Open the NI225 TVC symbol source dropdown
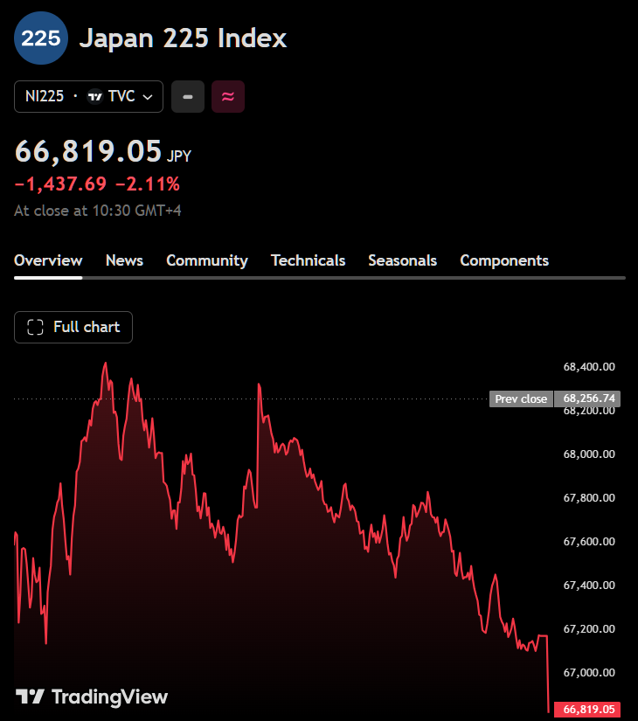This screenshot has width=638, height=721. (x=89, y=96)
